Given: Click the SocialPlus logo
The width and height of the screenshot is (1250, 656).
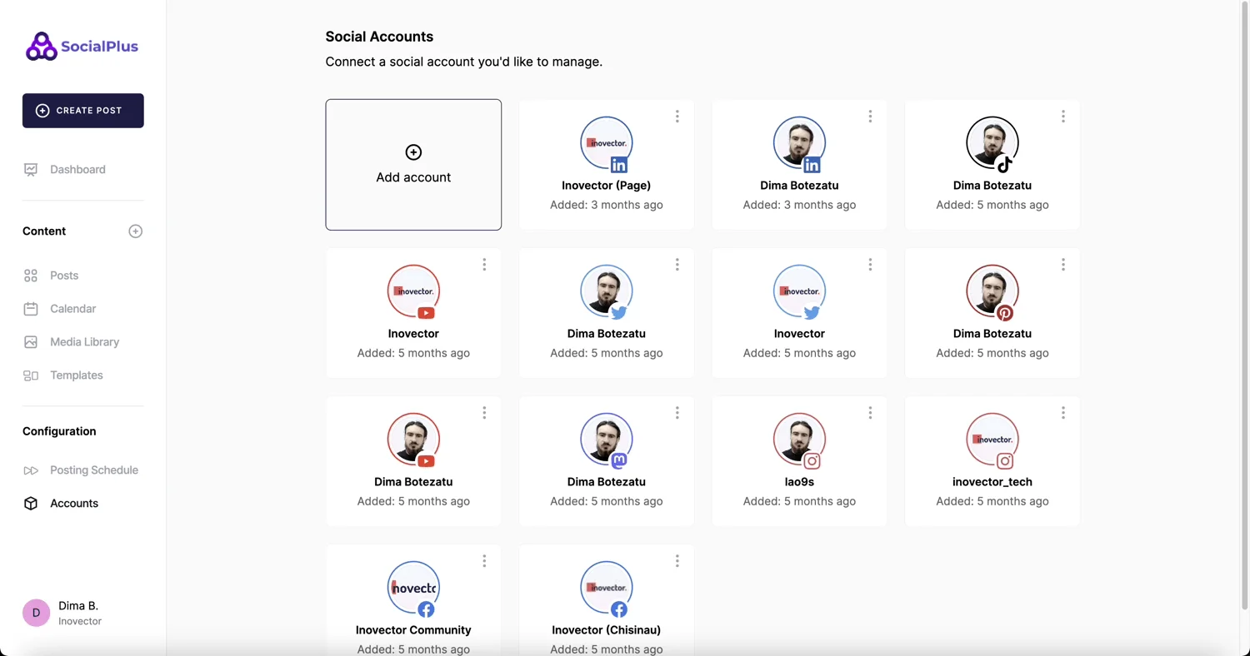Looking at the screenshot, I should coord(81,46).
